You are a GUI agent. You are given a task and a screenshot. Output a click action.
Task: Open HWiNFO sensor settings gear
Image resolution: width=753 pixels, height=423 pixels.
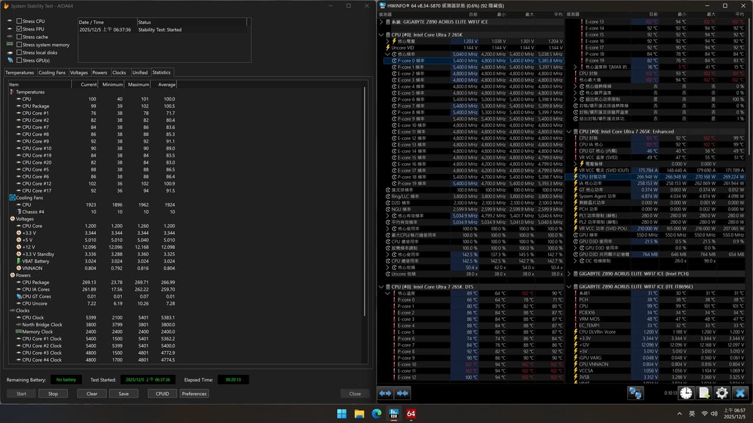pos(722,393)
